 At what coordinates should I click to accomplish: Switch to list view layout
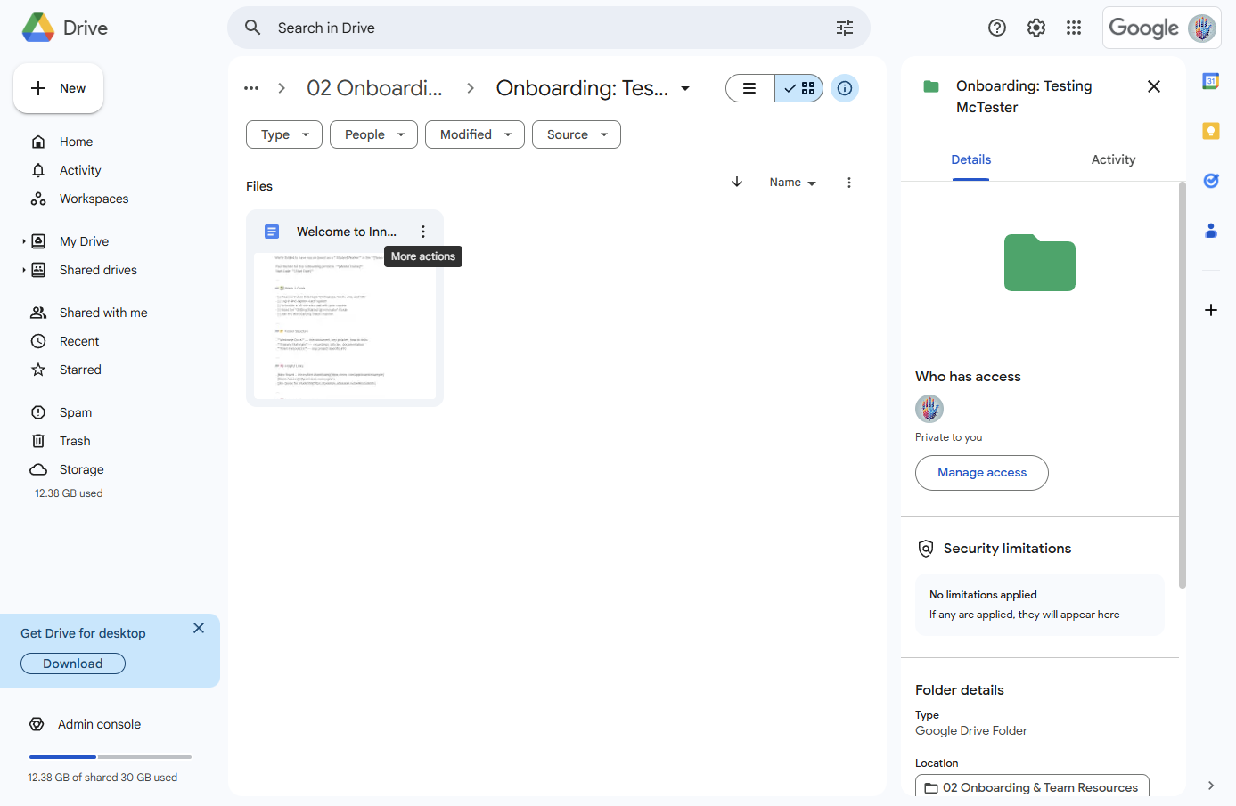749,88
